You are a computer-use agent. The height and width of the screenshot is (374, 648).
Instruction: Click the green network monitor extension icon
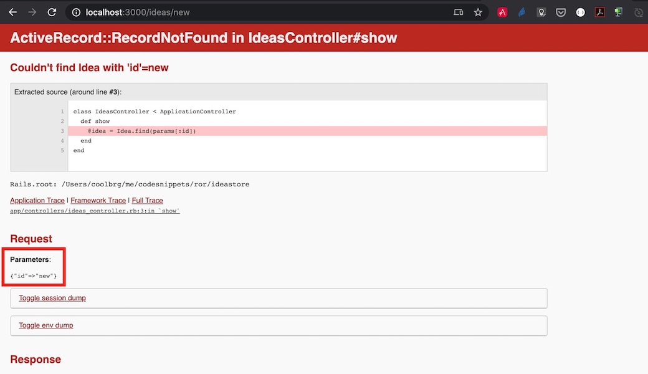(x=618, y=12)
